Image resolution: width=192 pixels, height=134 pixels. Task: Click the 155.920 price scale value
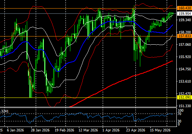[x=185, y=57]
